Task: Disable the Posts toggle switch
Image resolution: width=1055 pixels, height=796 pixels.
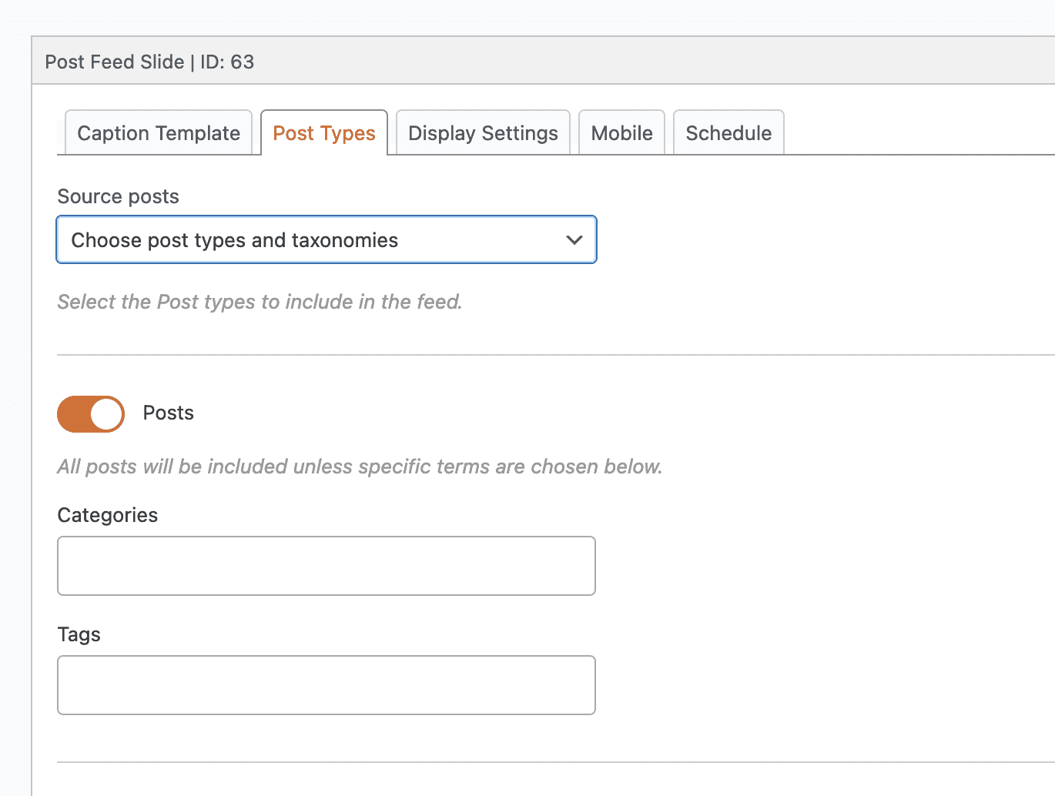Action: click(91, 414)
